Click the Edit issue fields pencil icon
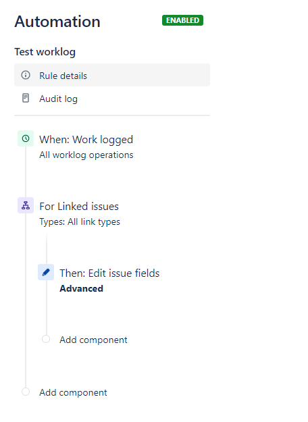The image size is (308, 422). (46, 272)
